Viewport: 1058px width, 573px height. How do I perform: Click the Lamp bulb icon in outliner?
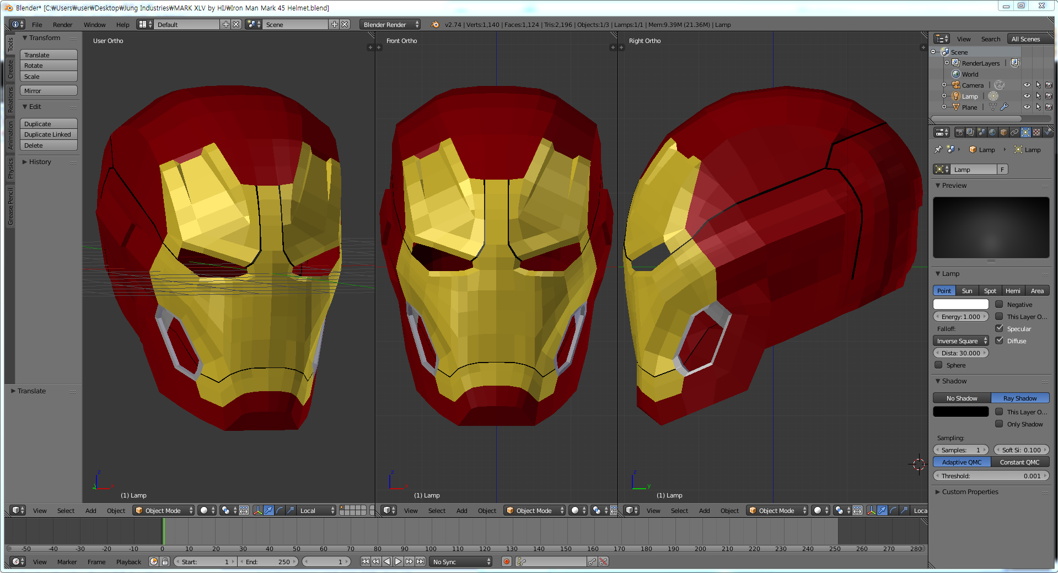coord(956,96)
